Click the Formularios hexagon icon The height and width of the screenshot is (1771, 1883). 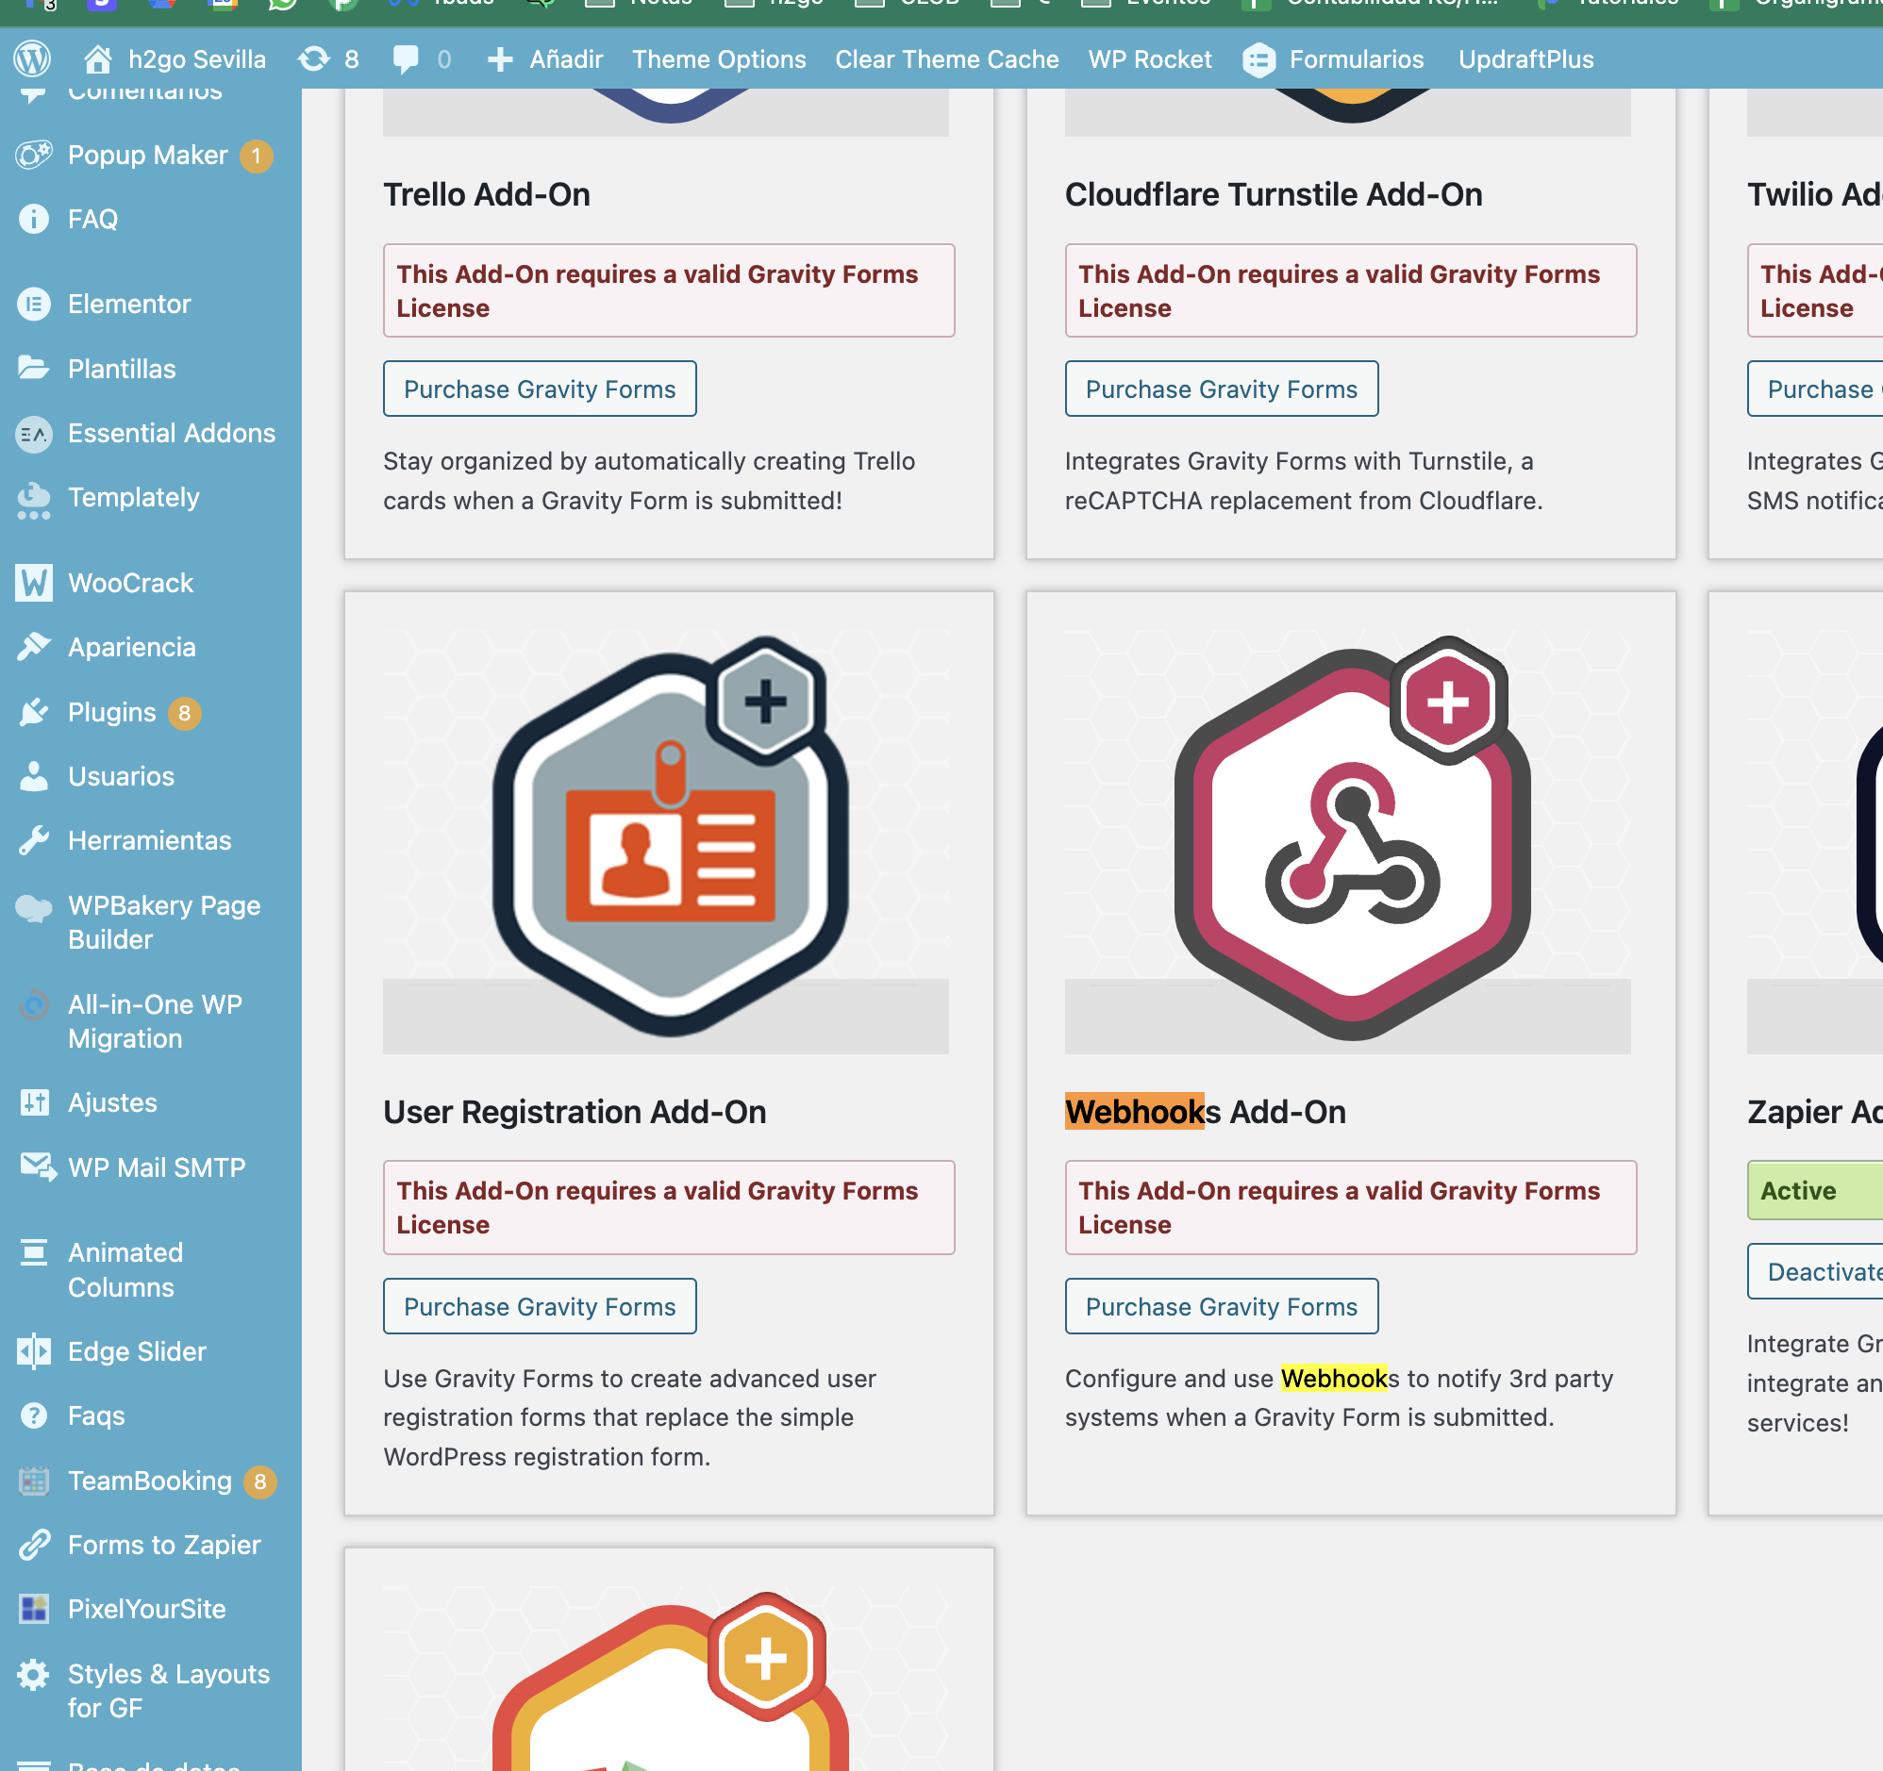pyautogui.click(x=1258, y=59)
